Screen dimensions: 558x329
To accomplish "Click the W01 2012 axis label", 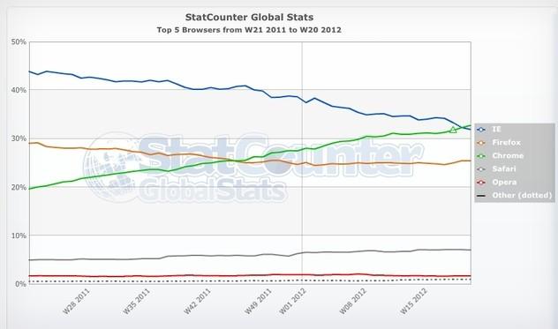I will [292, 302].
